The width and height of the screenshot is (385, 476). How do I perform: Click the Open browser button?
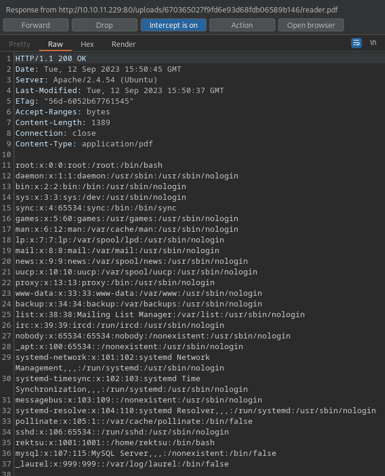pyautogui.click(x=311, y=25)
